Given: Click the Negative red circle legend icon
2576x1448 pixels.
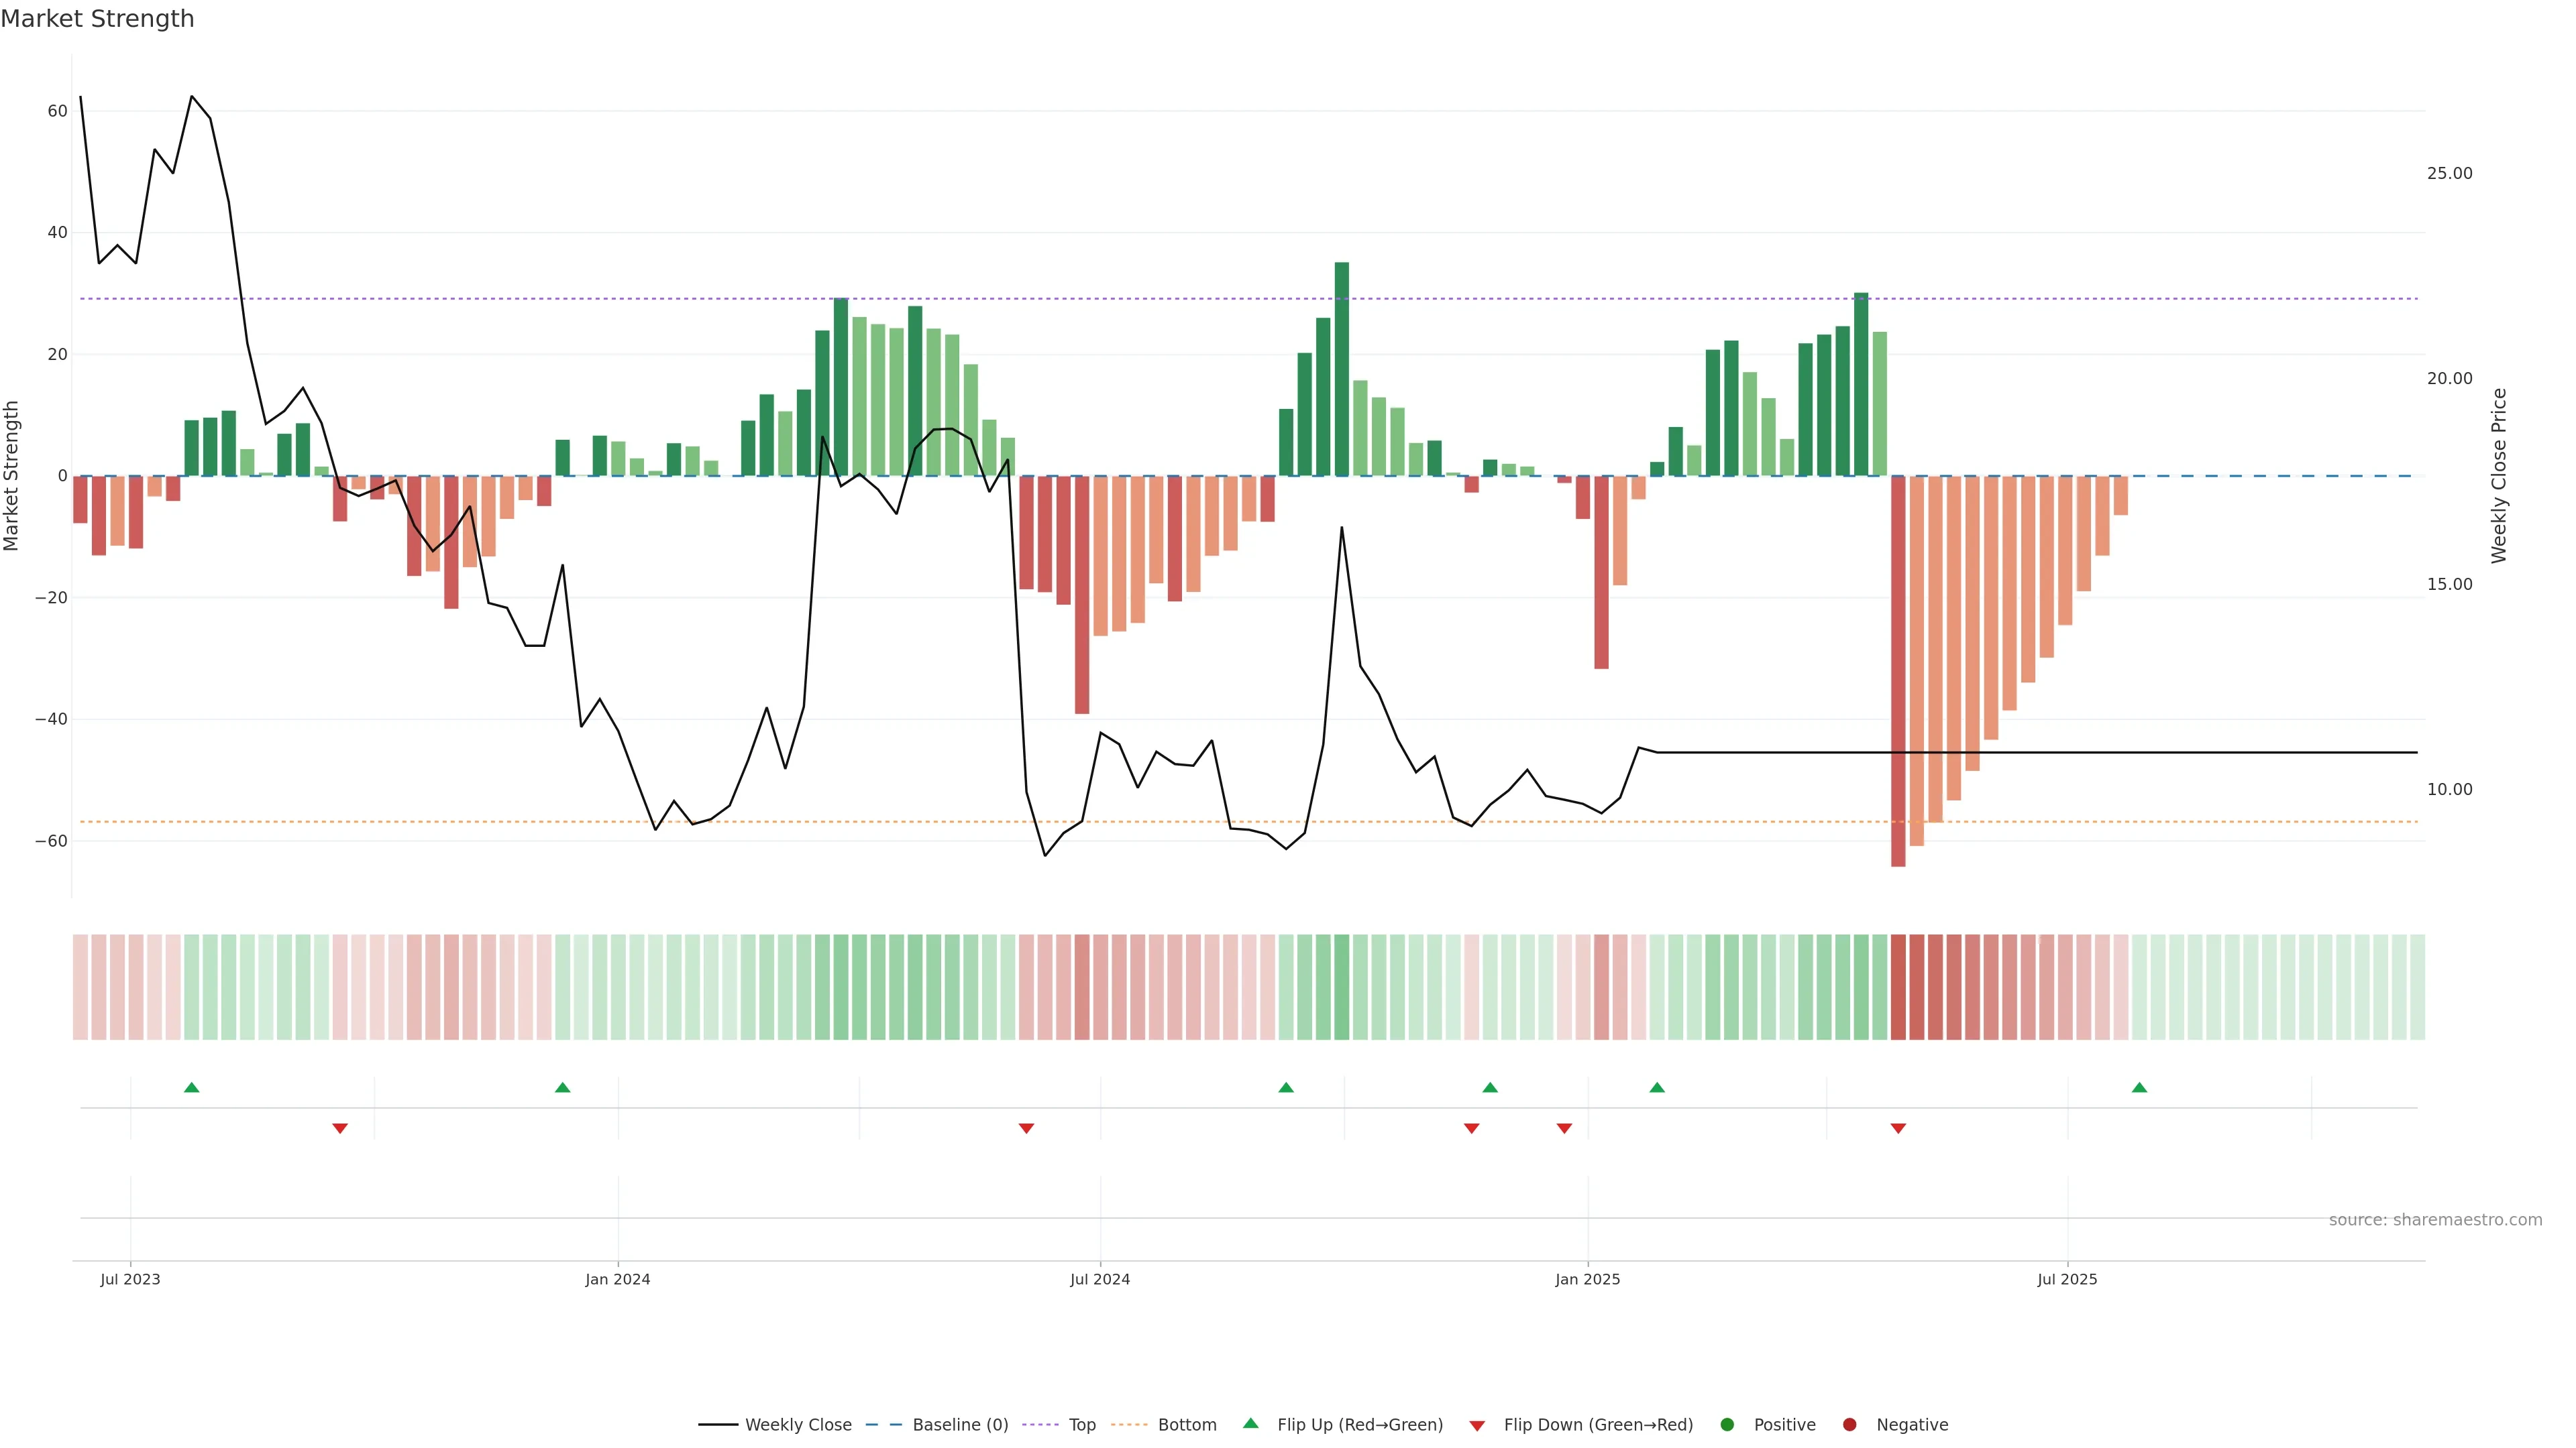Looking at the screenshot, I should coord(1849,1425).
